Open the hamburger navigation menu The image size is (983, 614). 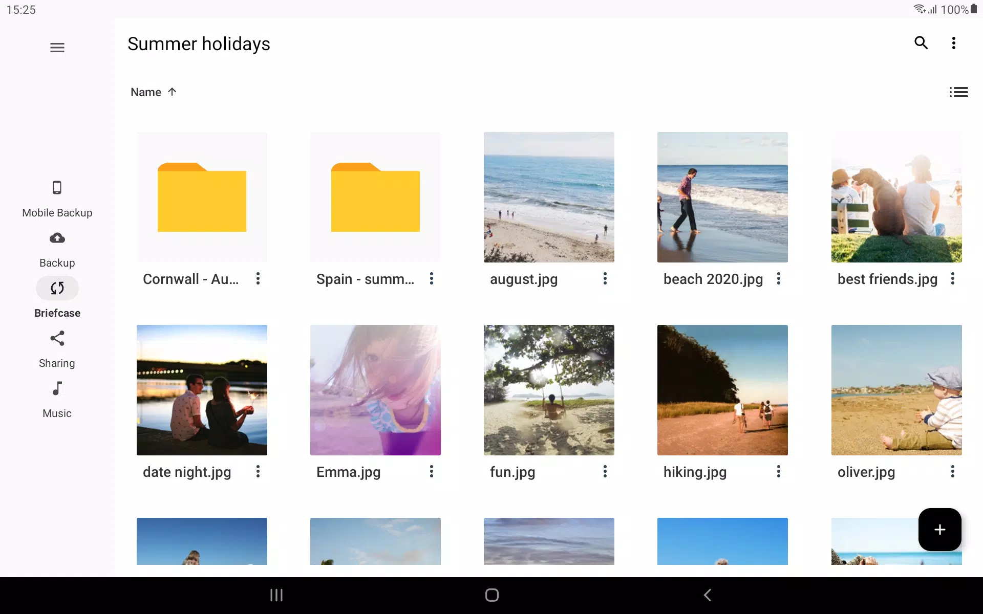point(57,48)
